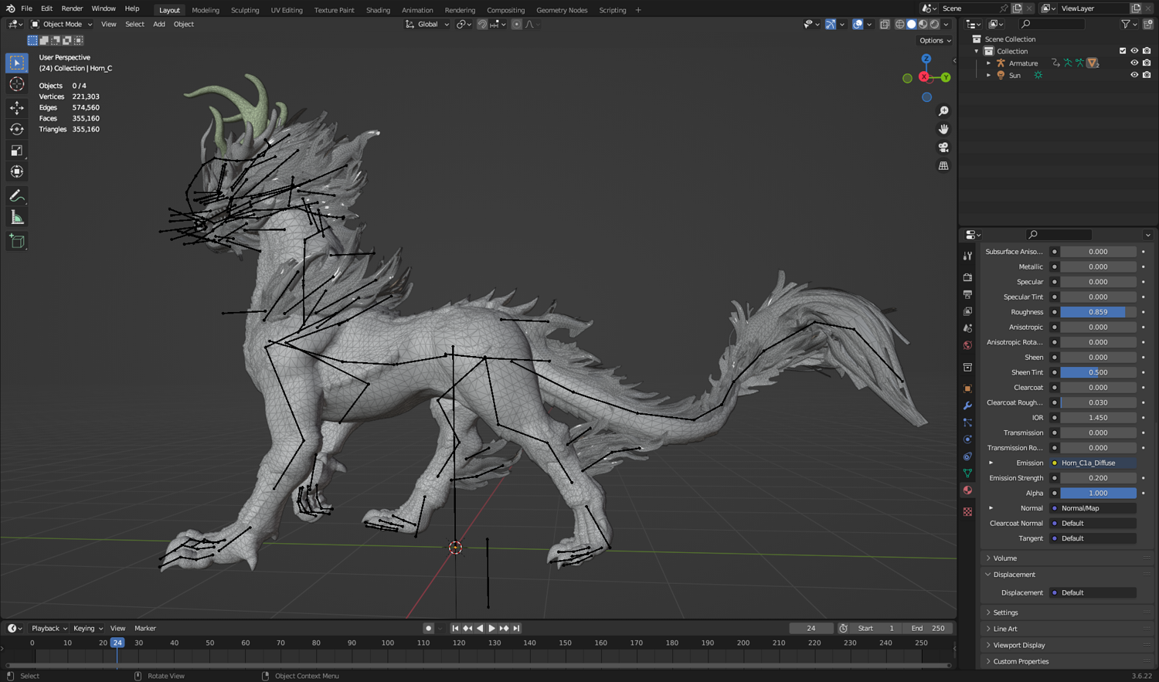Toggle the snapping magnet

482,24
